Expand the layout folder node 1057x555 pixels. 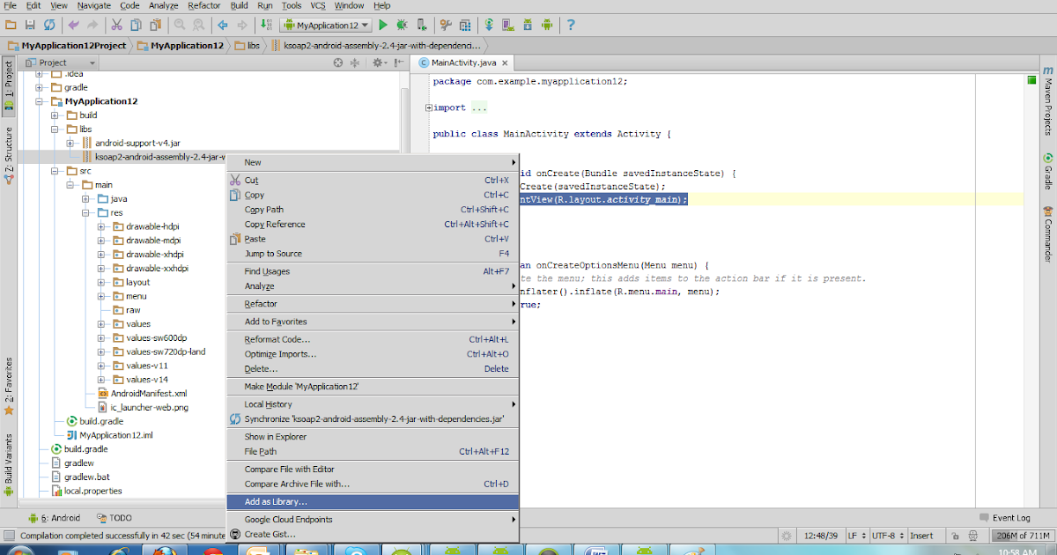100,282
